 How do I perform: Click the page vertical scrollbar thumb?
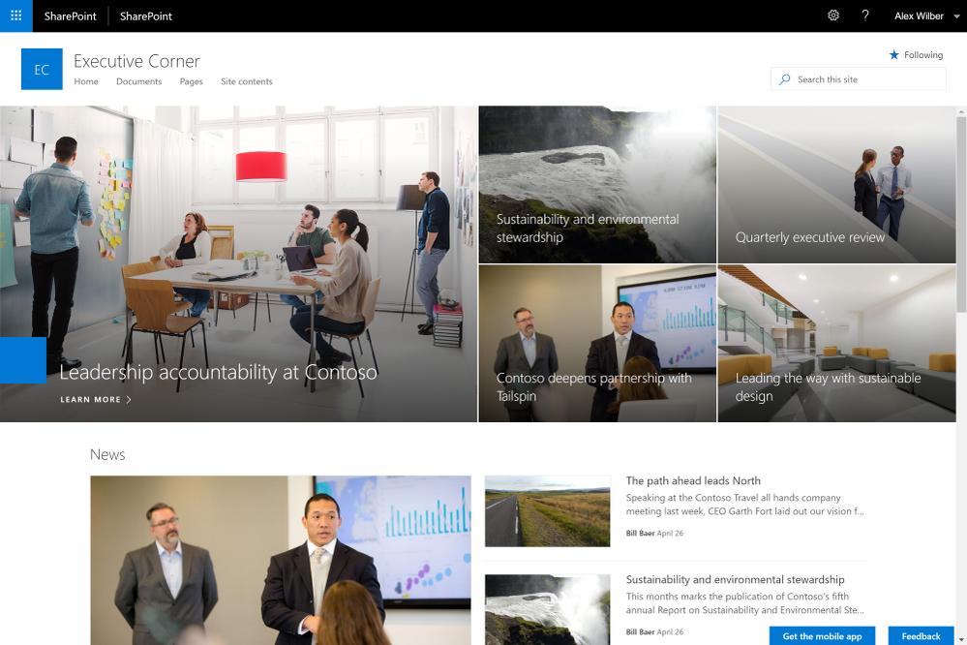[961, 214]
